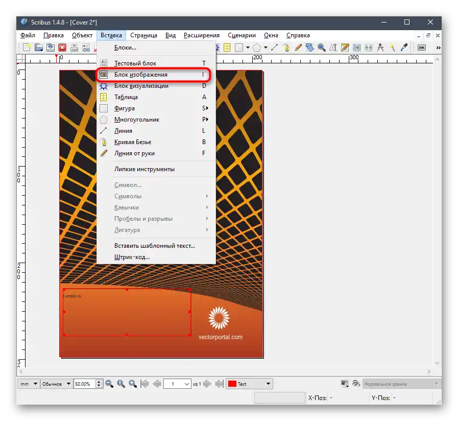The width and height of the screenshot is (458, 421).
Task: Choose Тестовый блок menu entry
Action: [156, 63]
